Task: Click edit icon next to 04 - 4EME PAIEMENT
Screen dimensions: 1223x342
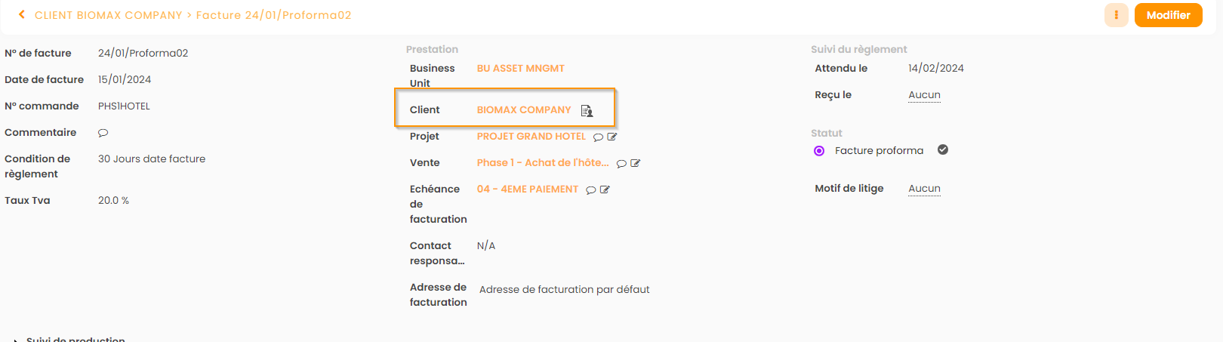Action: tap(605, 189)
